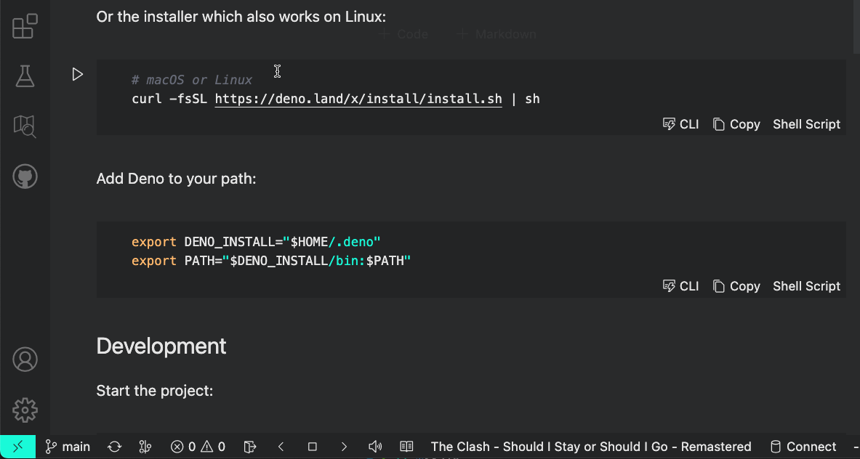Click the git sync icon in status bar
This screenshot has height=459, width=860.
pyautogui.click(x=114, y=447)
